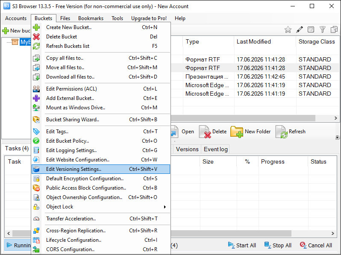341x255 pixels.
Task: Switch to the Event log tab
Action: (216, 149)
